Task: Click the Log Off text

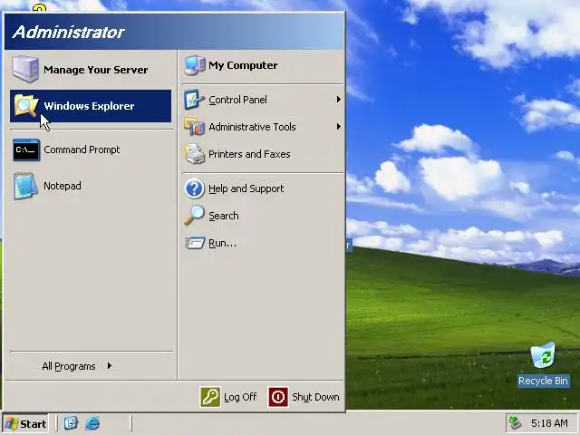Action: (240, 397)
